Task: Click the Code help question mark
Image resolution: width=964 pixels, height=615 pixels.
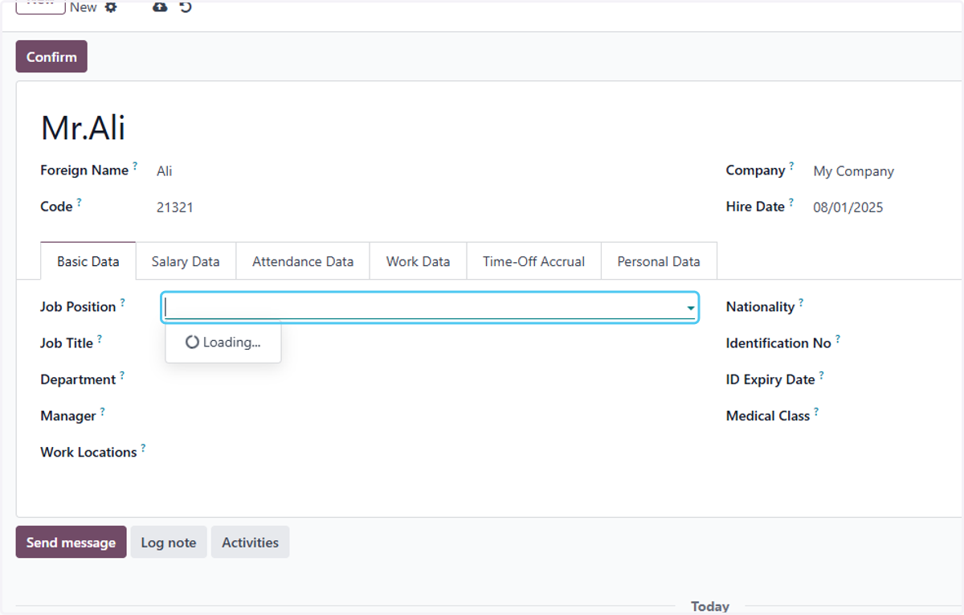Action: [x=79, y=203]
